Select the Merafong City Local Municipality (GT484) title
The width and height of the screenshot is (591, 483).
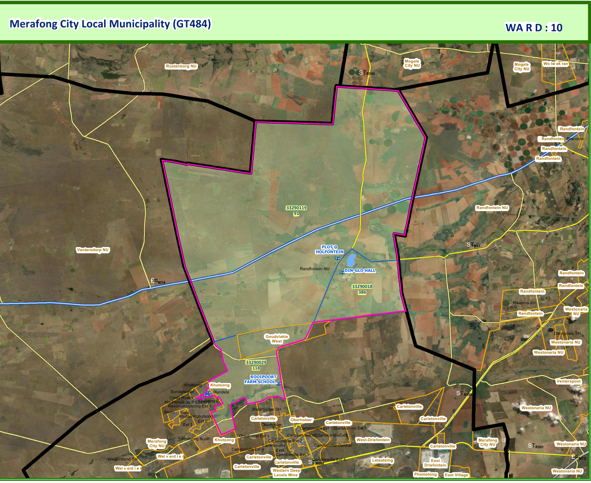tap(110, 24)
